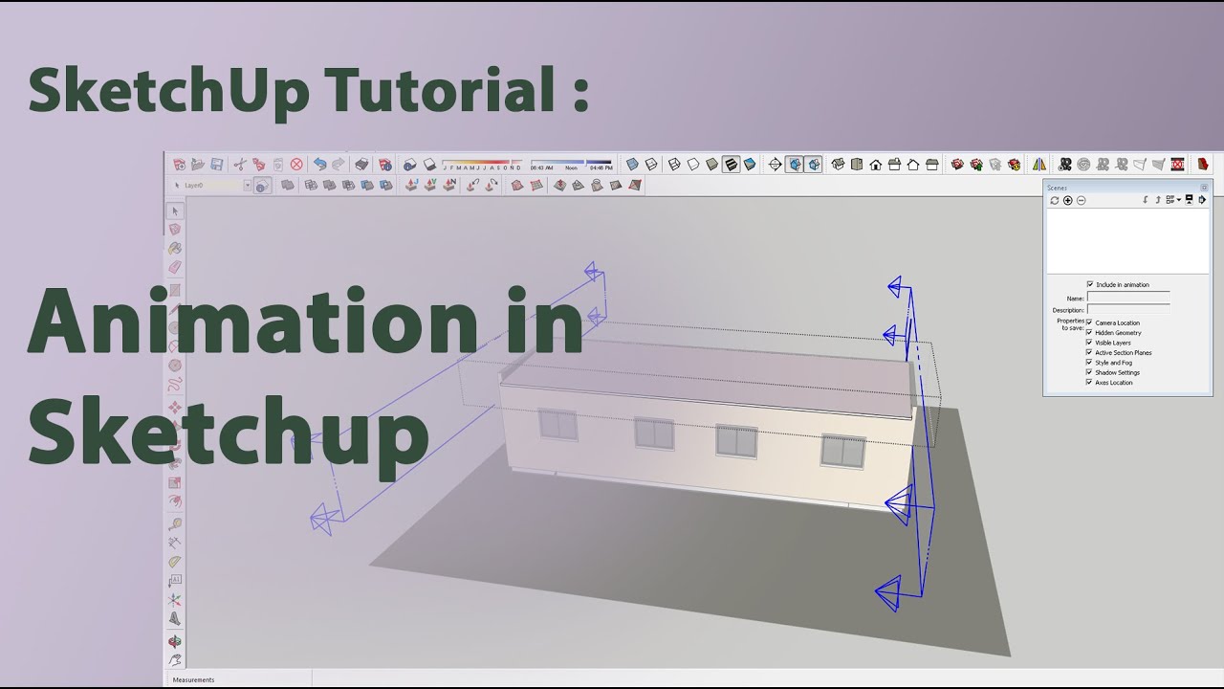The image size is (1224, 689).
Task: Choose the Monochrome black striped style icon
Action: pos(731,165)
